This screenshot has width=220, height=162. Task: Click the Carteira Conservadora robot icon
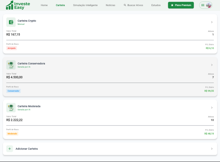coord(11,65)
